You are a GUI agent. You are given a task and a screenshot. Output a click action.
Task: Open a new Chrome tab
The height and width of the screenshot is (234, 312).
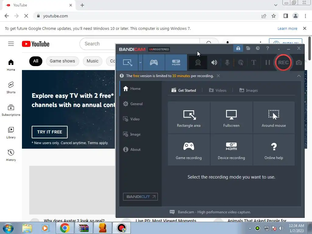pos(82,5)
